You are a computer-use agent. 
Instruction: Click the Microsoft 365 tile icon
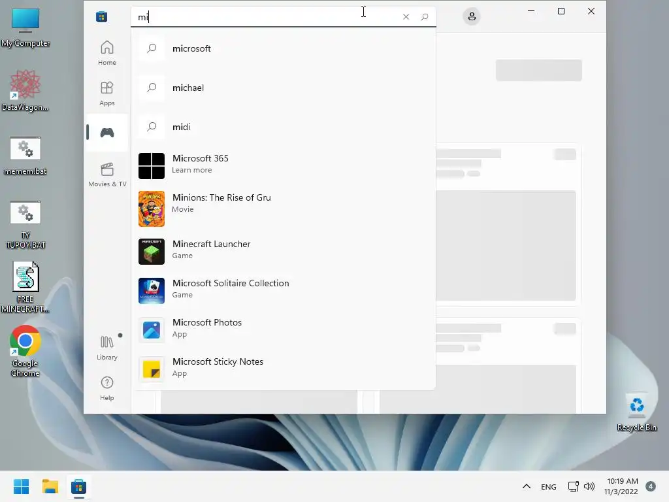pyautogui.click(x=152, y=166)
